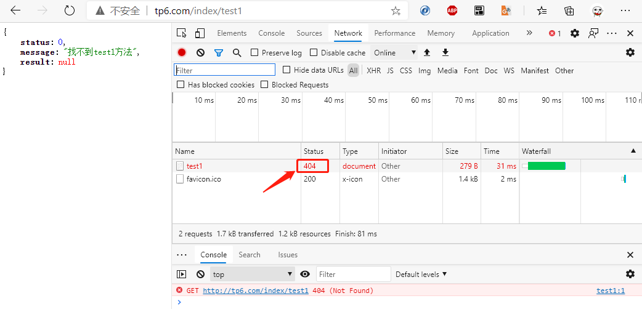Toggle the network filter funnel icon
The image size is (642, 309).
point(219,52)
